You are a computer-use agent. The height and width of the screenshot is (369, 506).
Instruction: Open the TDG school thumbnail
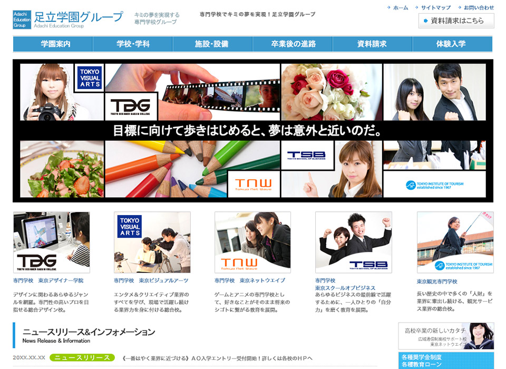tap(52, 242)
